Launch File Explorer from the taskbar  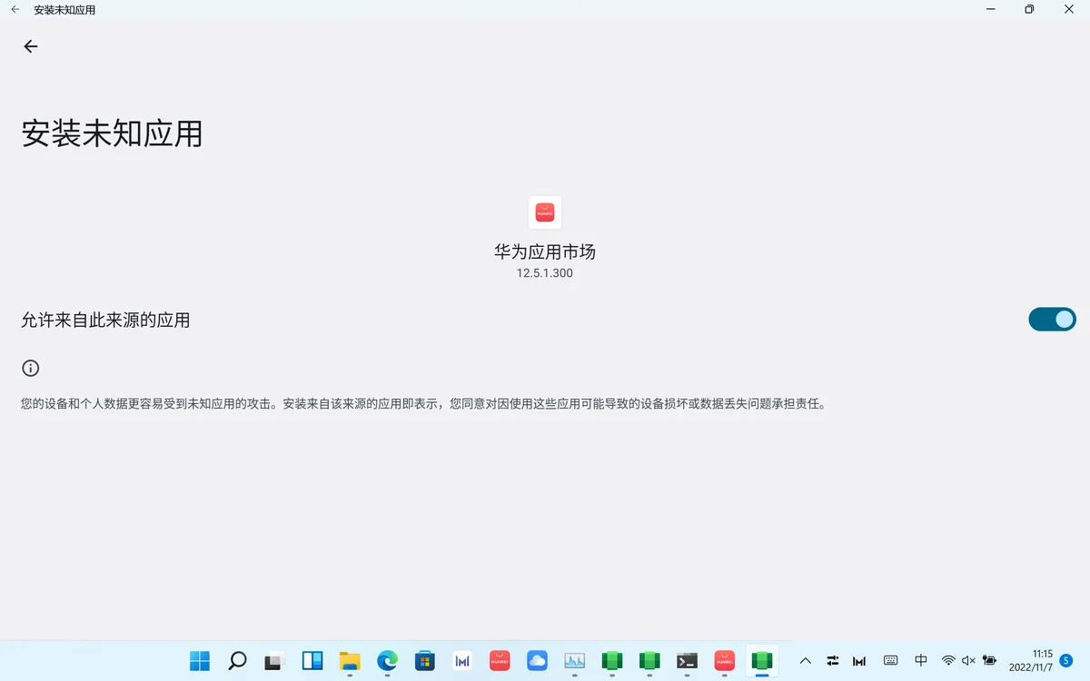350,661
